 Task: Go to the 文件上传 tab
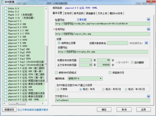click(102, 13)
